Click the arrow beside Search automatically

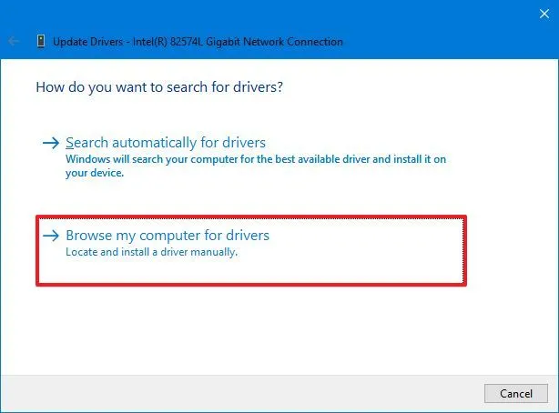[x=51, y=143]
